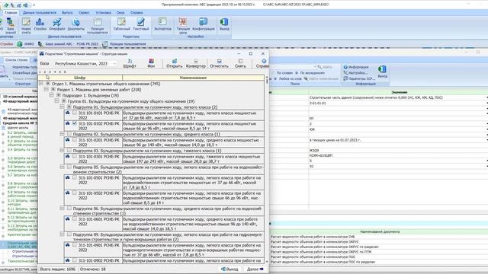
Task: Open Параметры ССР in background window
Action: (x=358, y=78)
